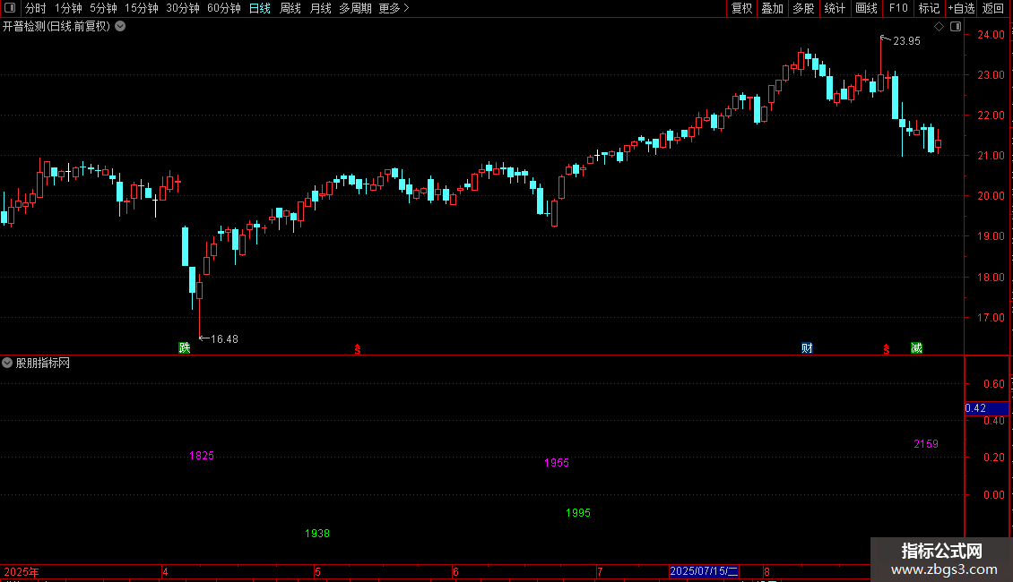The width and height of the screenshot is (1013, 582).
Task: Click the 1825 magenta indicator value
Action: (202, 456)
